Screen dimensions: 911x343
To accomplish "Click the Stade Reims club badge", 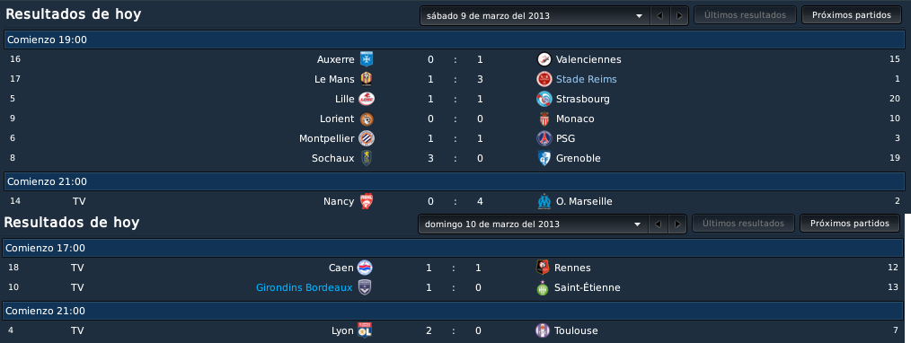I will point(544,79).
